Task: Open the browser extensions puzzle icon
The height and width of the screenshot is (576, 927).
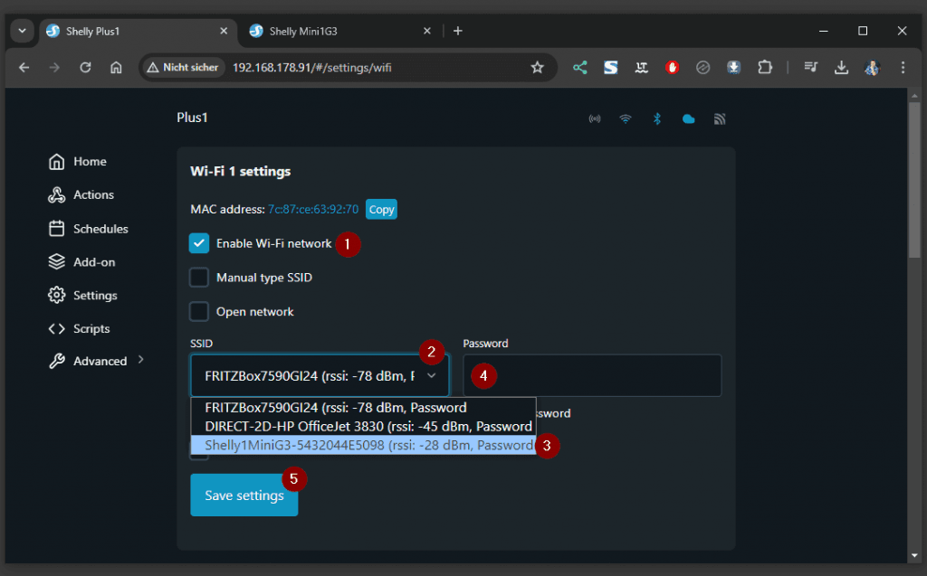Action: (x=765, y=67)
